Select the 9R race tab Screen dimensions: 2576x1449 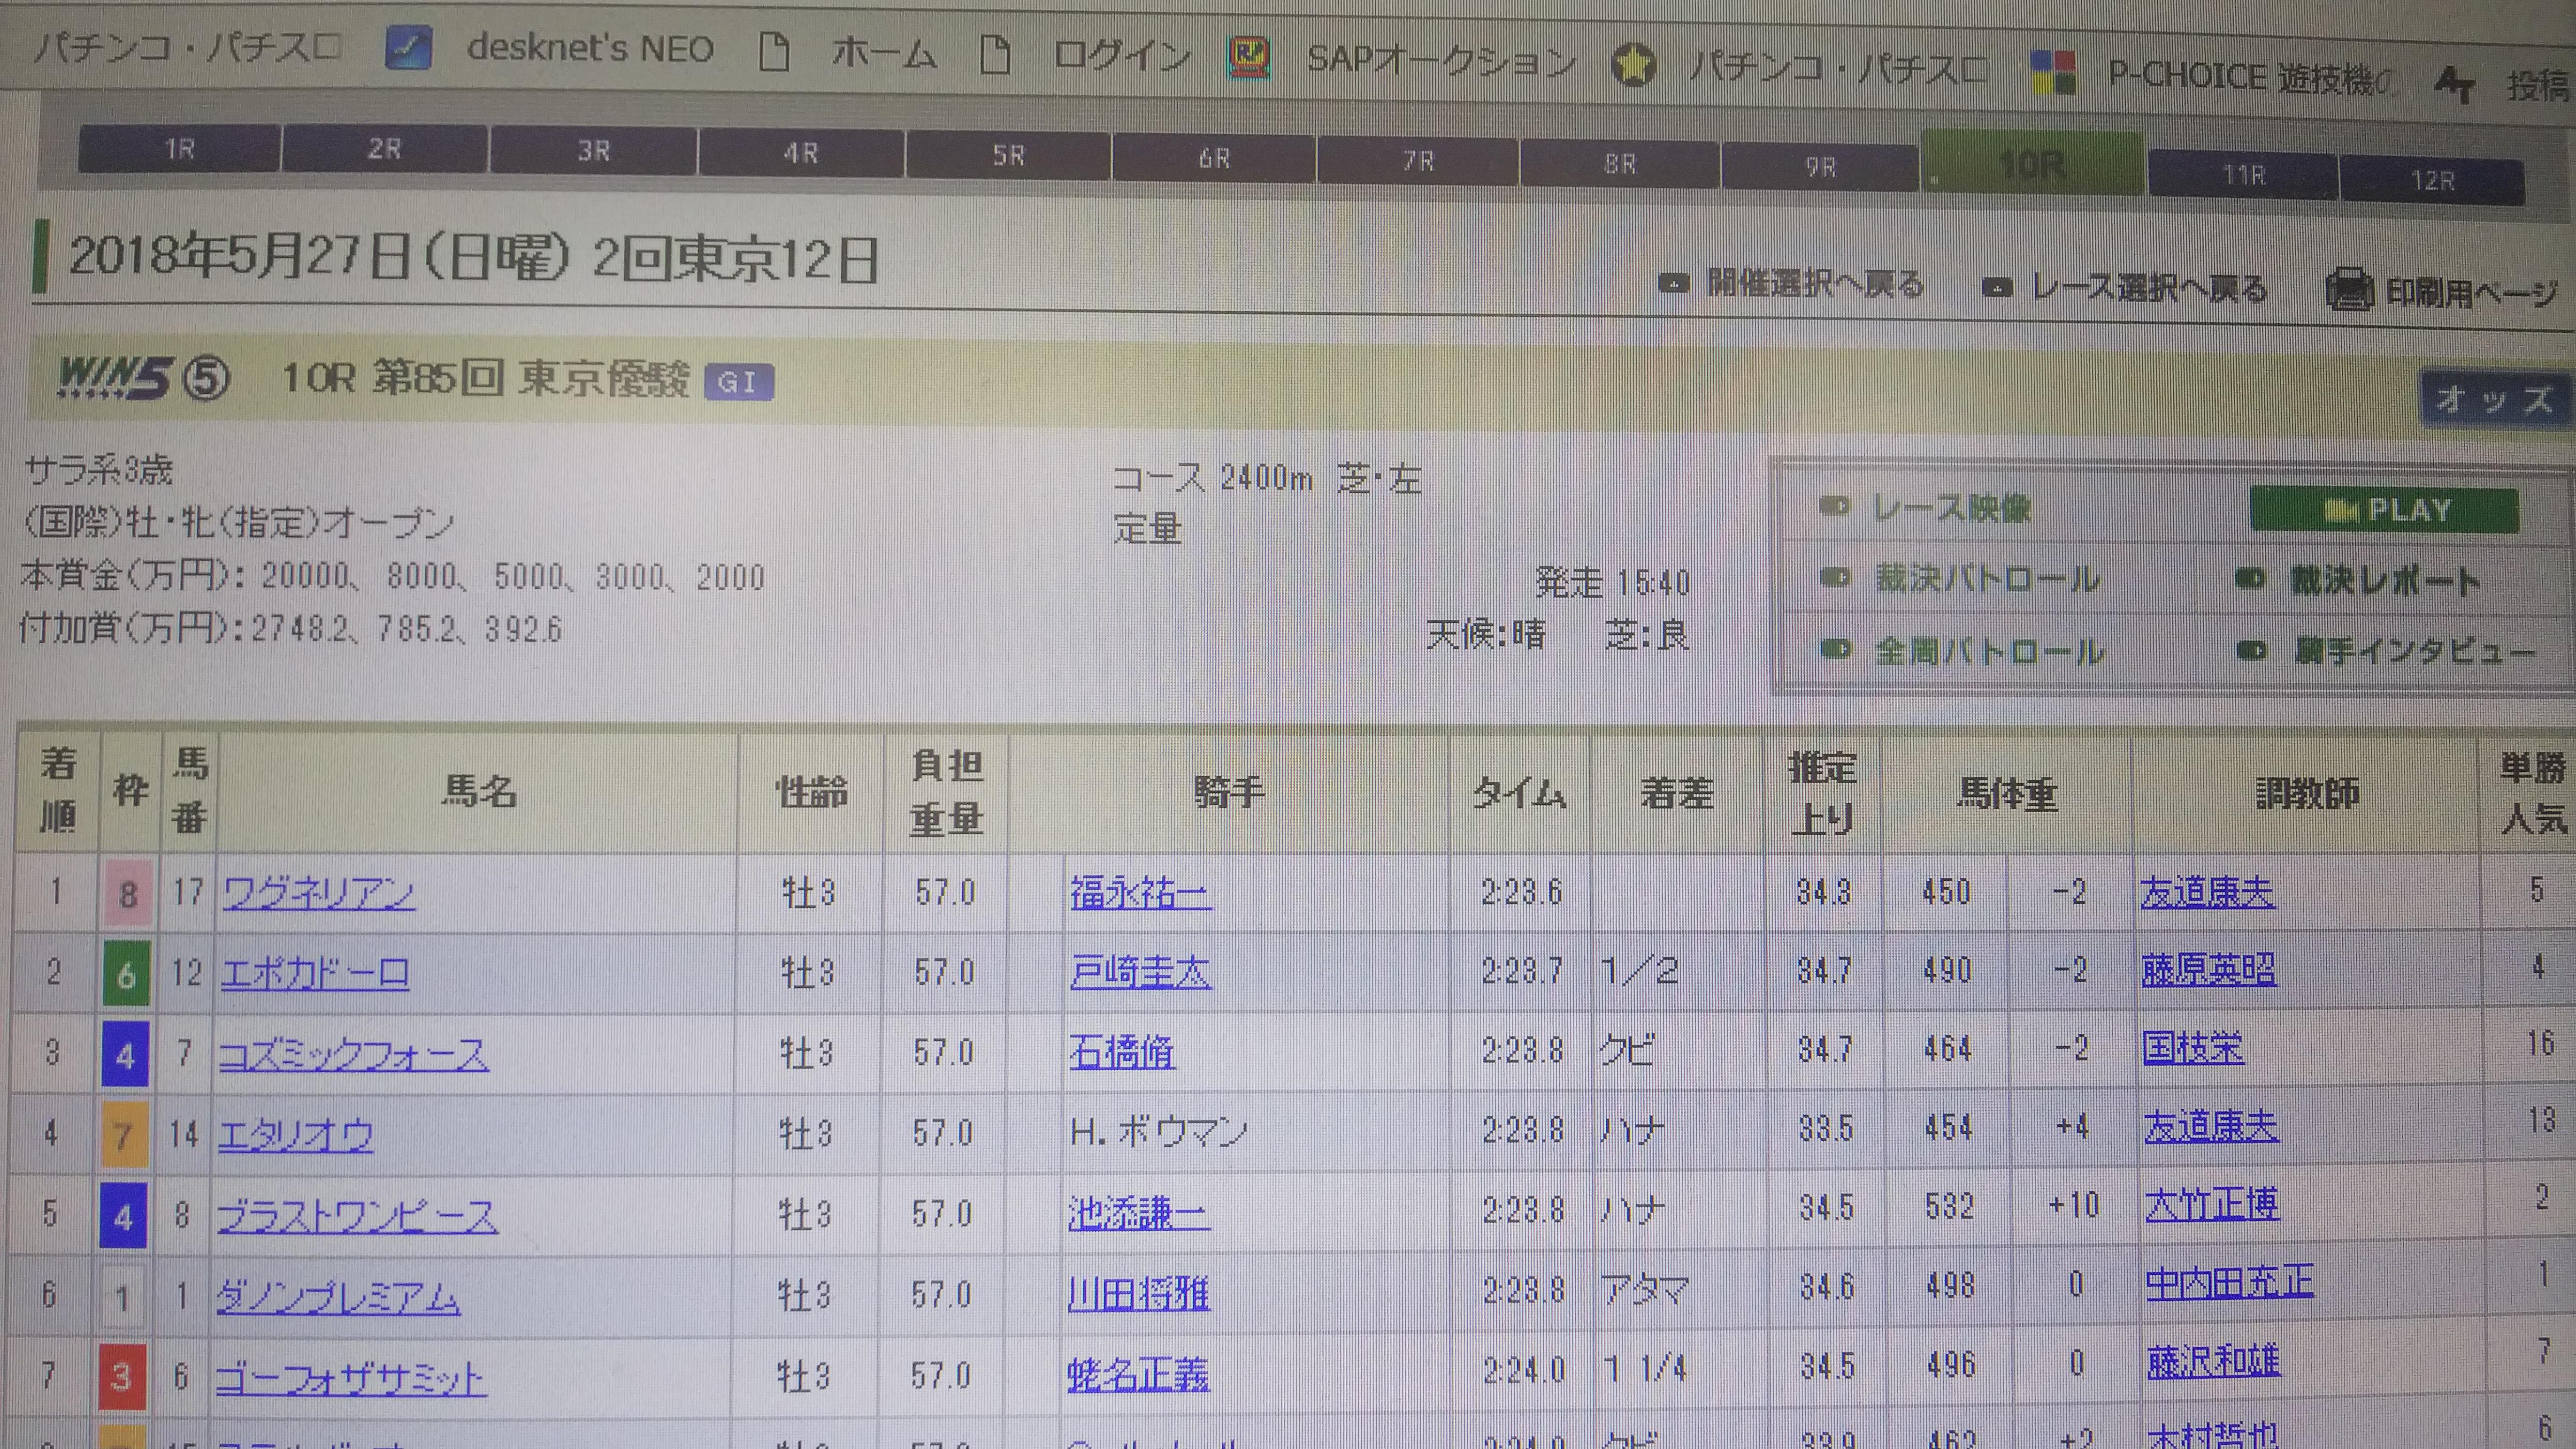point(1820,167)
